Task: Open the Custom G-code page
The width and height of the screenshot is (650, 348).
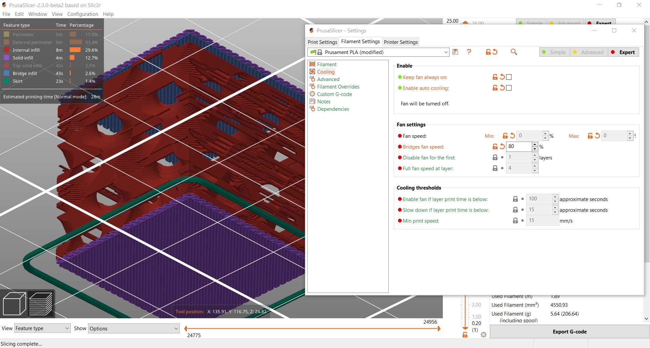Action: click(x=334, y=94)
